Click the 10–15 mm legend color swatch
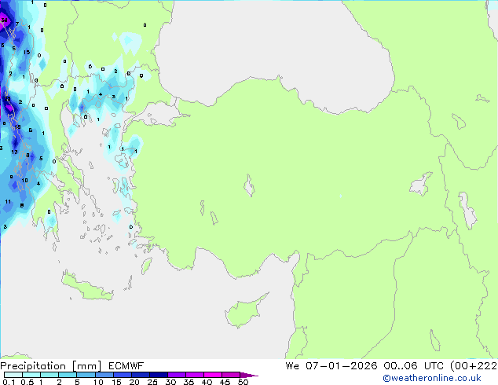The width and height of the screenshot is (498, 385). coord(104,375)
